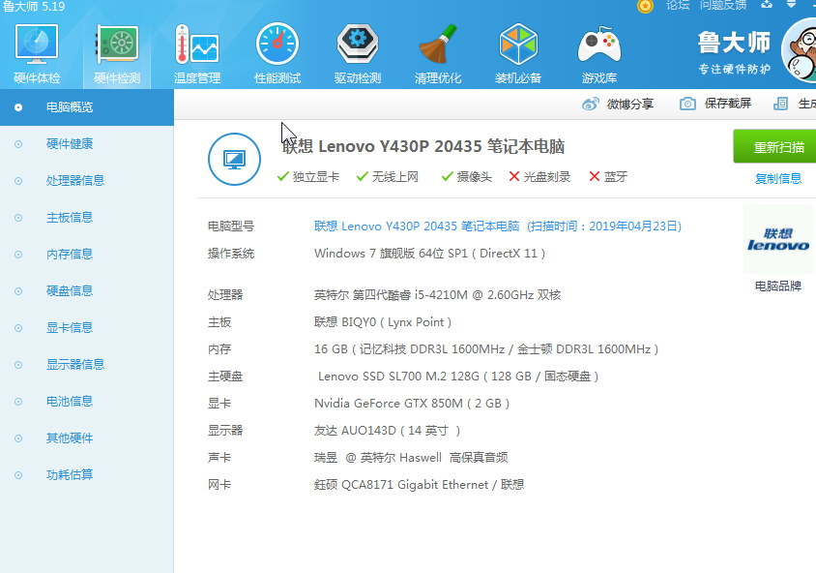Select 电脑概览 in the sidebar

[87, 107]
